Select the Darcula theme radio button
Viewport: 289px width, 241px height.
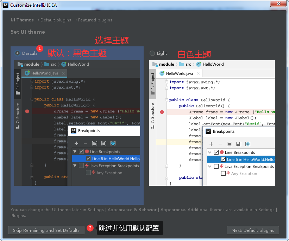[17, 53]
